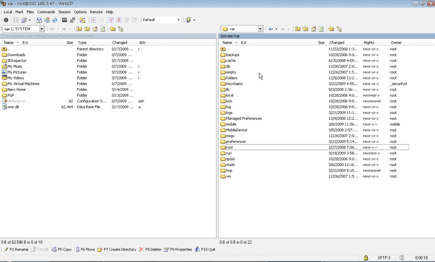Image resolution: width=435 pixels, height=262 pixels.
Task: Click the Open in PuTTY toolbar icon
Action: coord(72,20)
